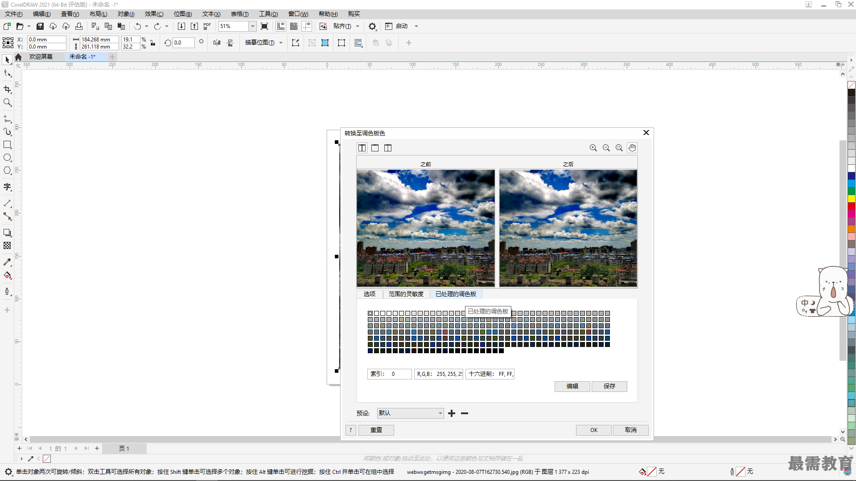Click the Import icon

(x=181, y=26)
